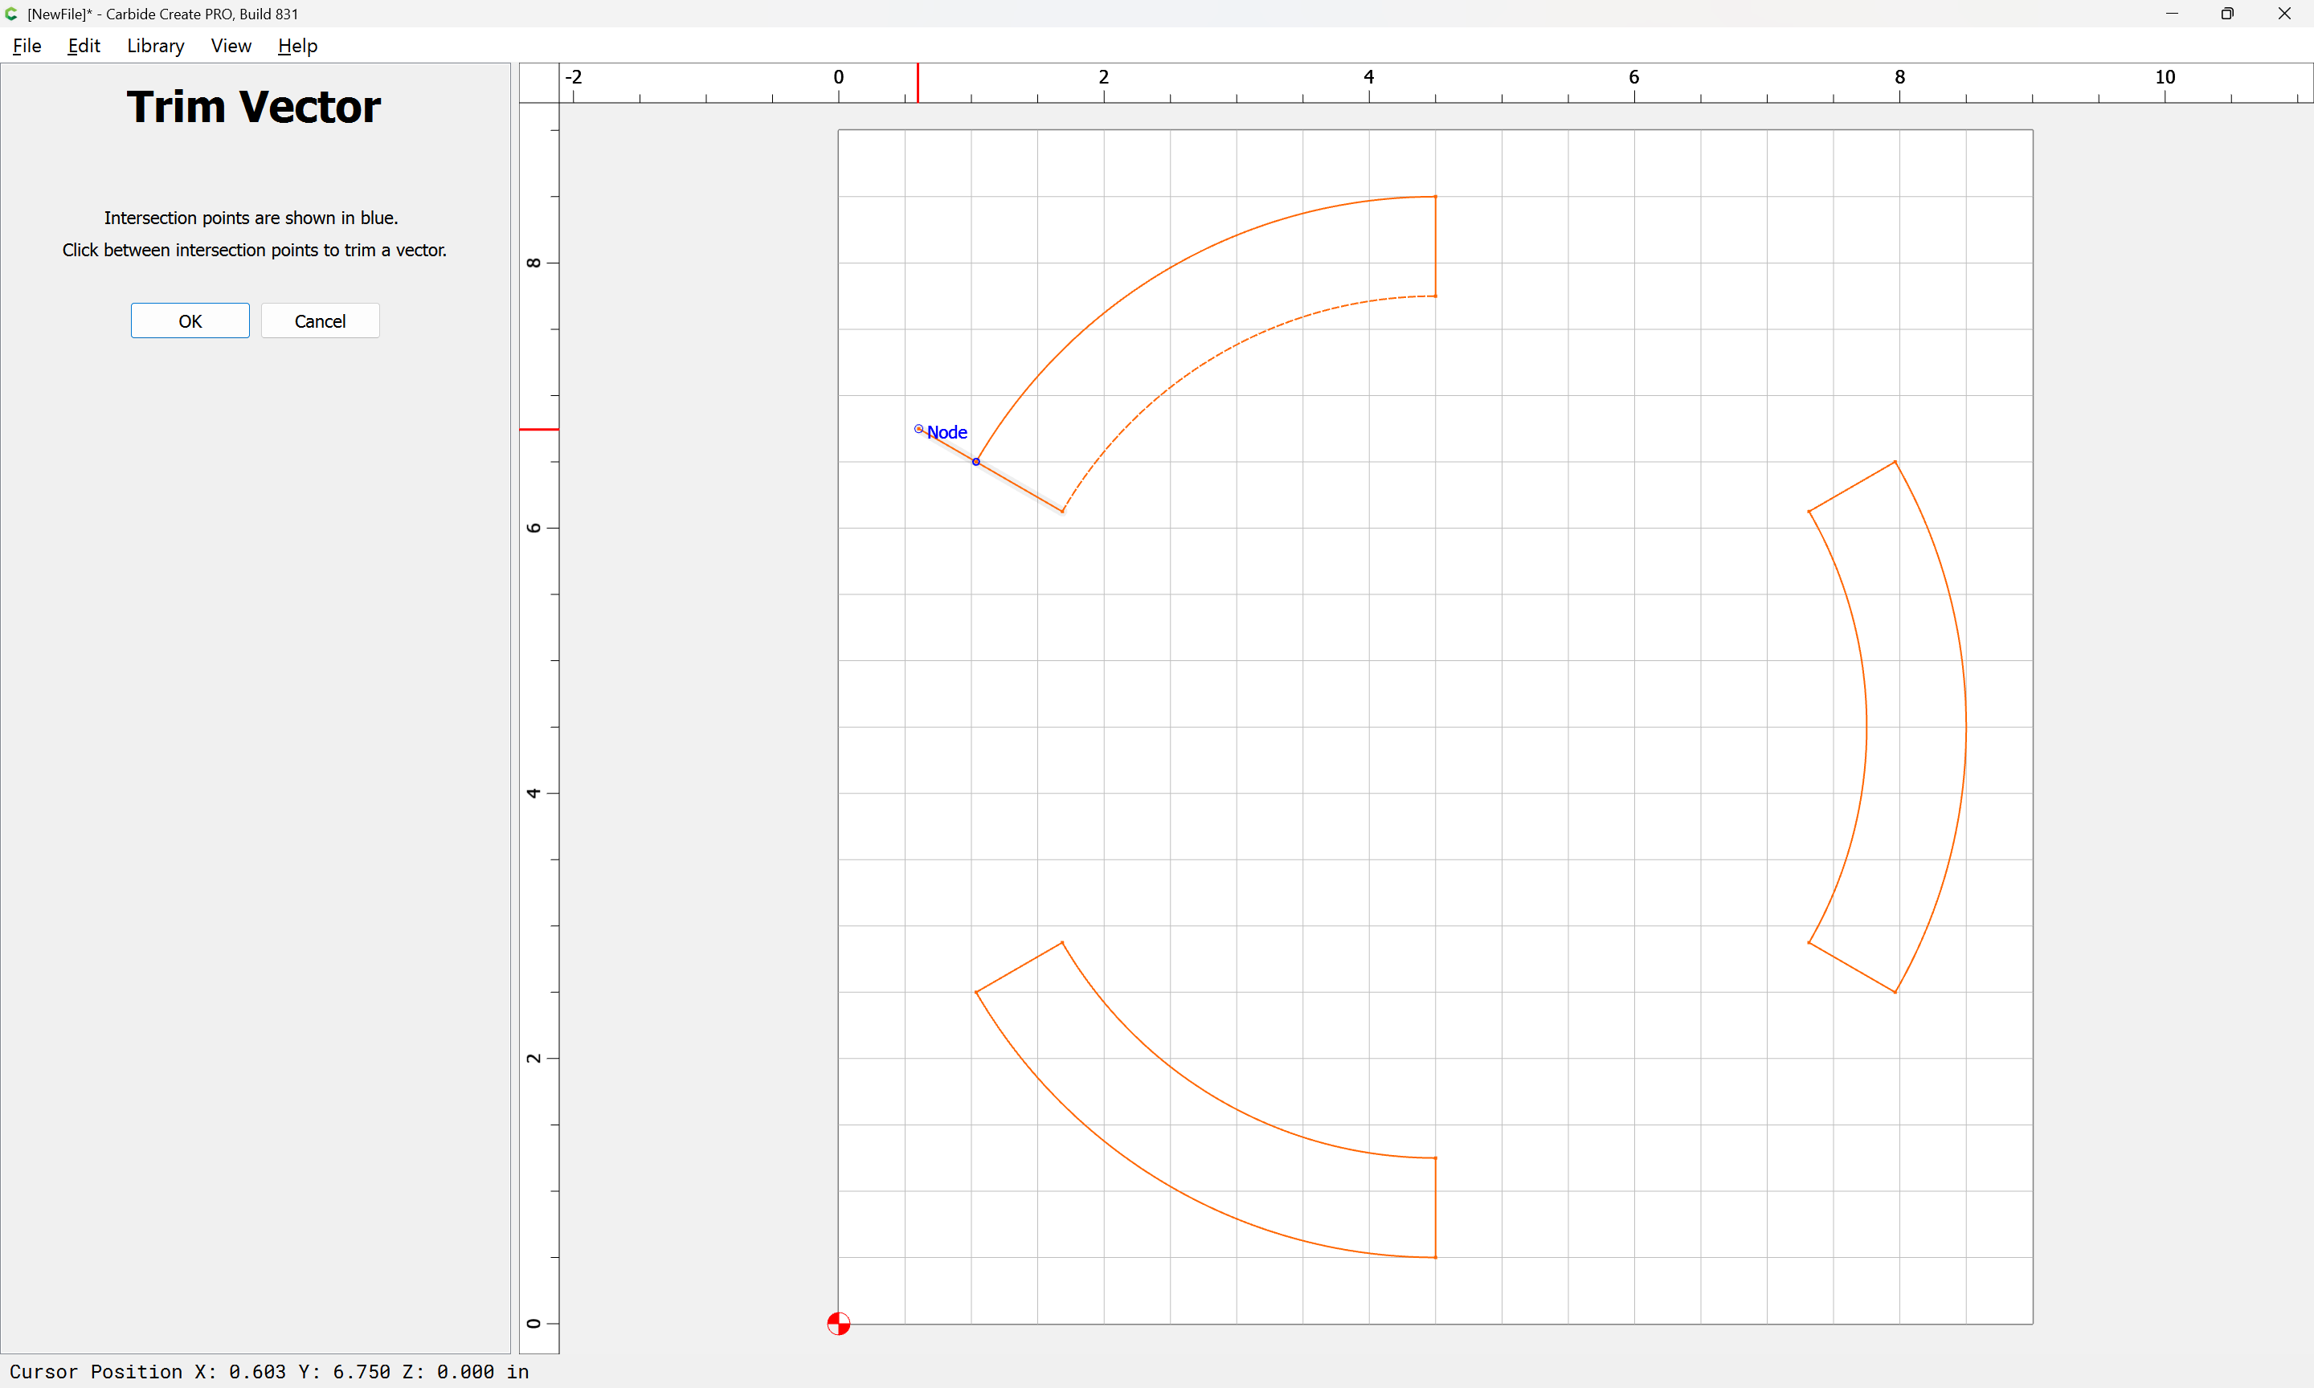
Task: Click the red origin marker icon
Action: 838,1324
